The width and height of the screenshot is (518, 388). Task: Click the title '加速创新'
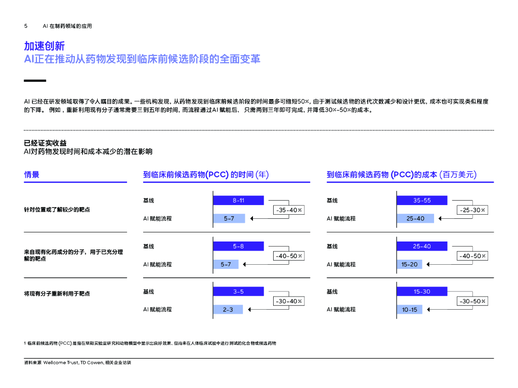tap(45, 46)
